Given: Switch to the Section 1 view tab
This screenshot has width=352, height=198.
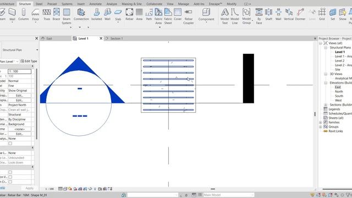Looking at the screenshot, I should [116, 38].
